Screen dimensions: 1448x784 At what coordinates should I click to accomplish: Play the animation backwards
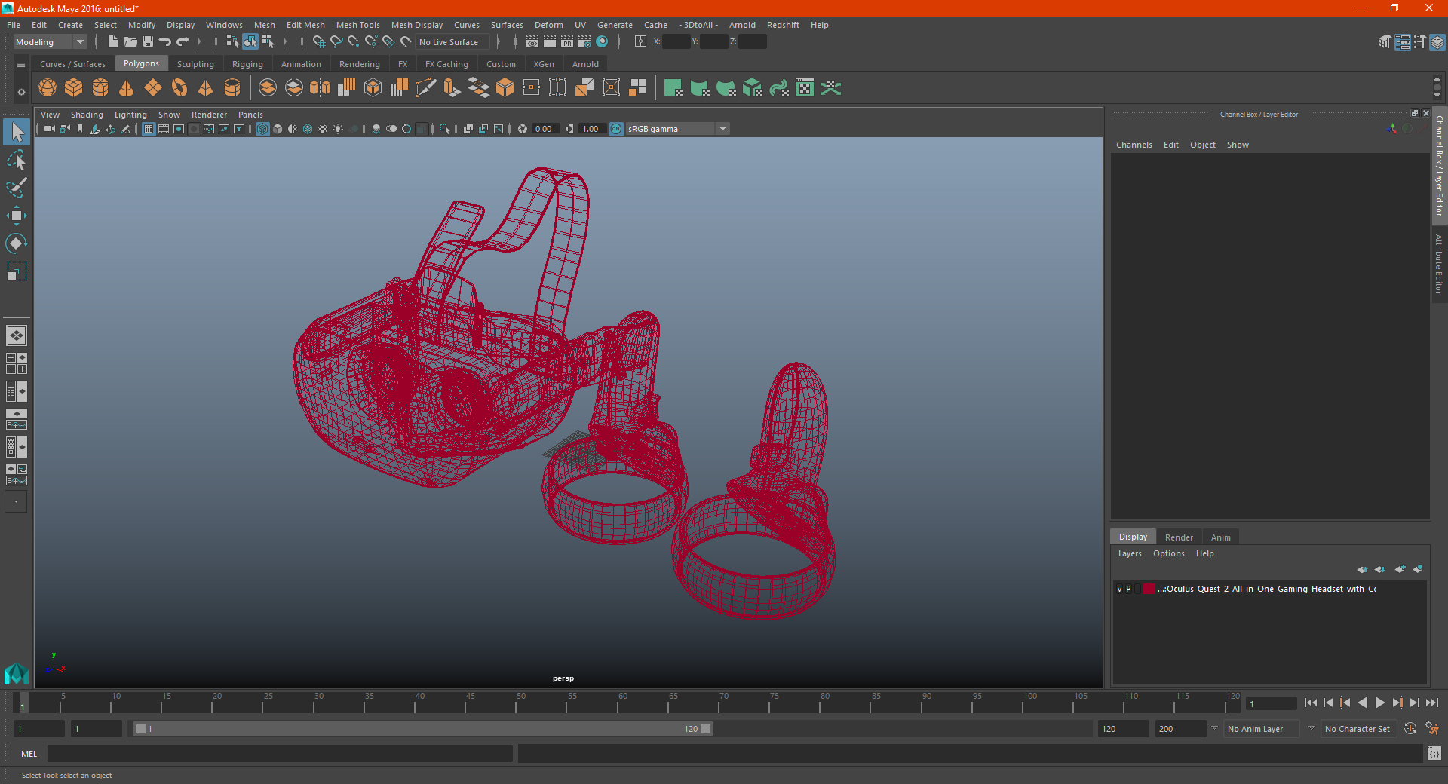tap(1362, 703)
